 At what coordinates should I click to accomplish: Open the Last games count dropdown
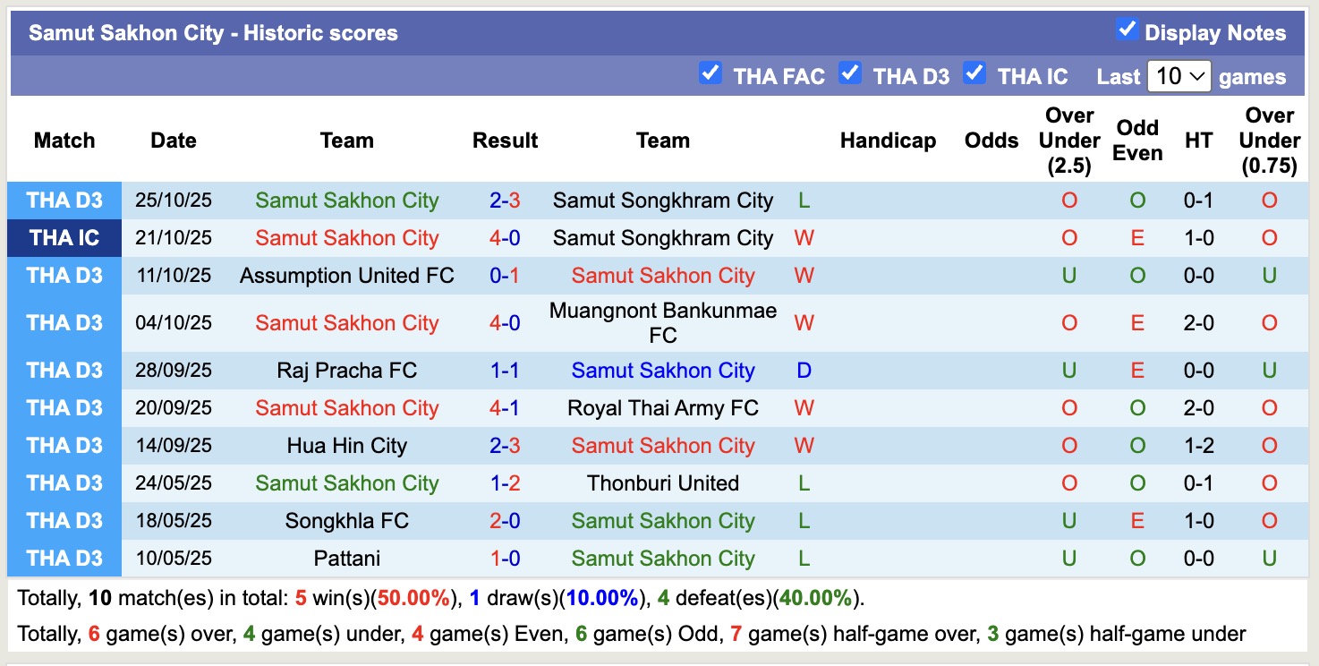(x=1179, y=77)
